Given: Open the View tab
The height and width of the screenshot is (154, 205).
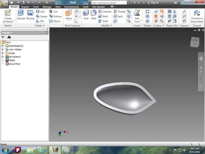Looking at the screenshot, I should coord(58,7).
